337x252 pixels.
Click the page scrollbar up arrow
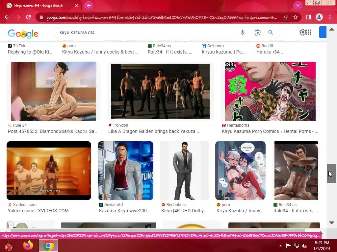(332, 29)
